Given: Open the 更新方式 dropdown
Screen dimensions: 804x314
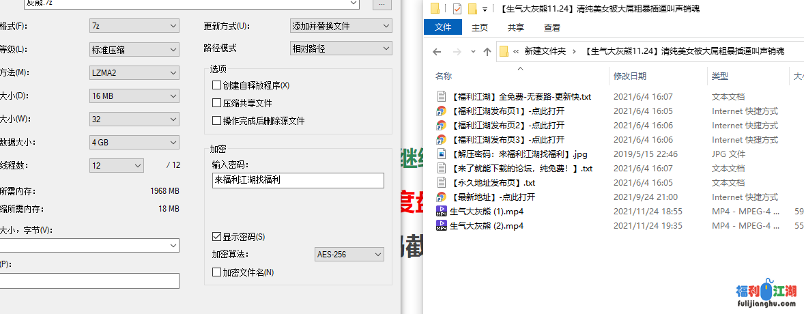Looking at the screenshot, I should click(x=341, y=26).
